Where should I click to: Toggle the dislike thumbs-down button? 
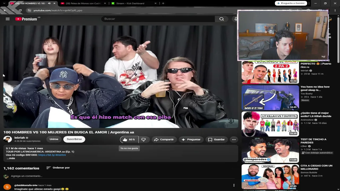point(143,140)
